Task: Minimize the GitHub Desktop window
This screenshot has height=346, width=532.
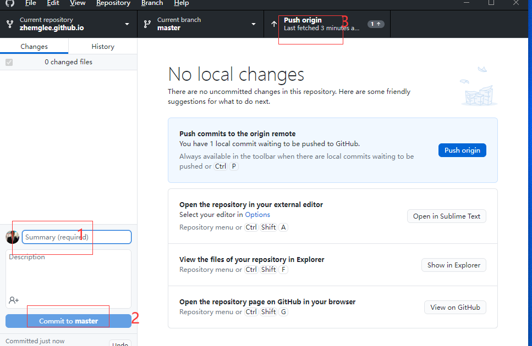Action: click(467, 3)
